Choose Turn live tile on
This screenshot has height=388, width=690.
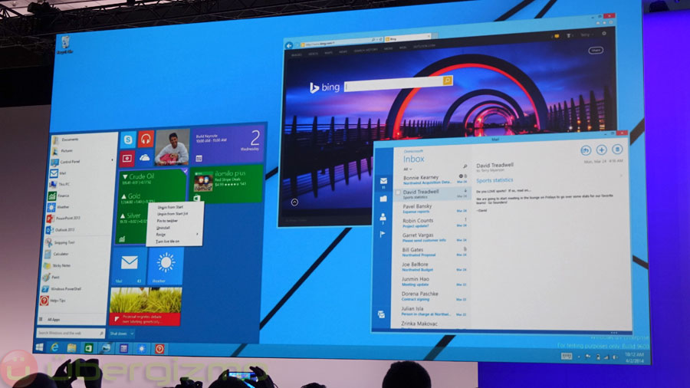point(168,241)
